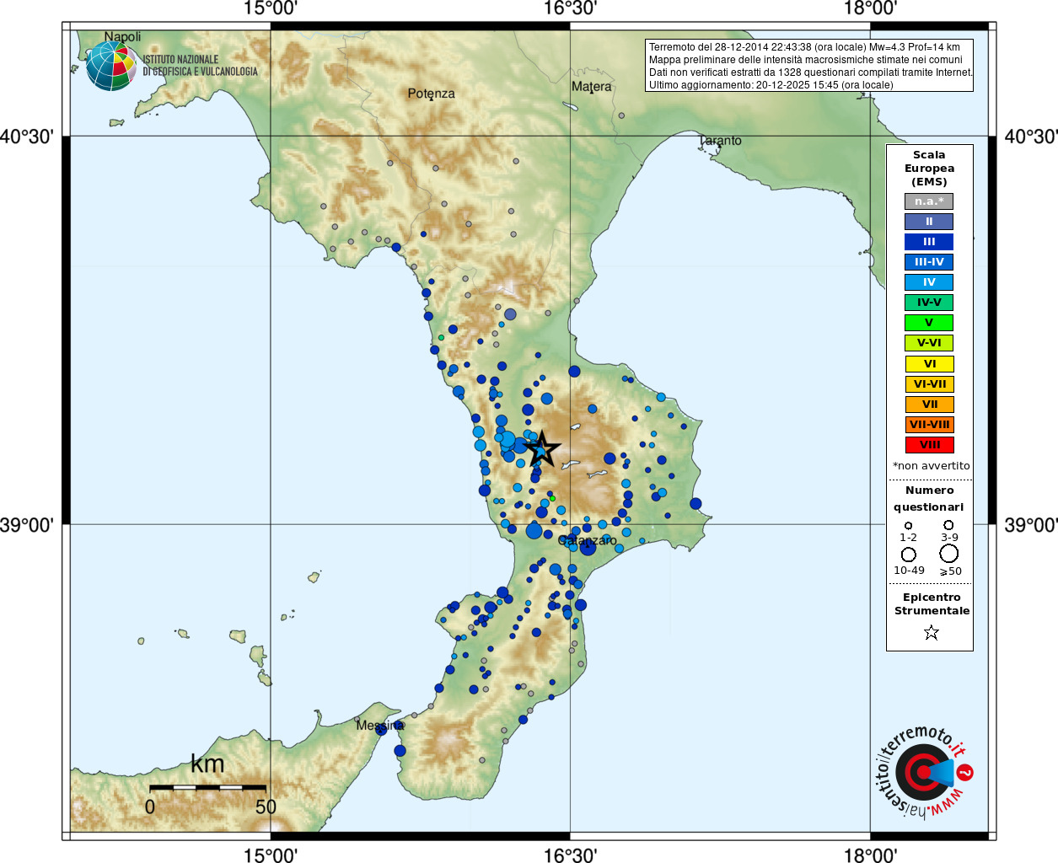Click the large blue intensity dot beside Catanzaro

pos(588,548)
